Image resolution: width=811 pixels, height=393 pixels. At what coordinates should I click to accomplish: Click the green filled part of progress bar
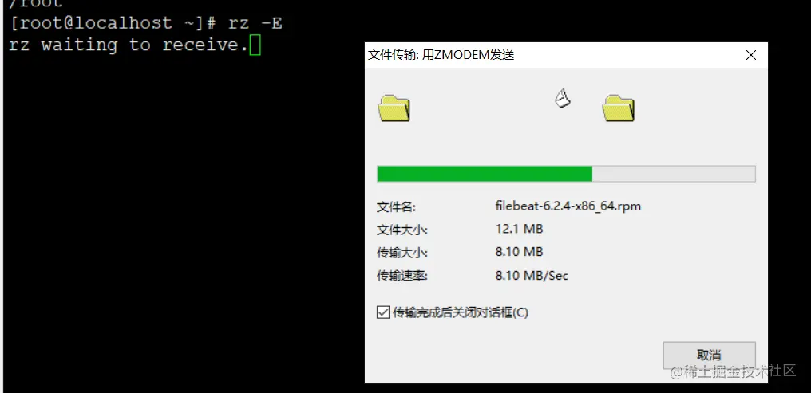(x=485, y=174)
